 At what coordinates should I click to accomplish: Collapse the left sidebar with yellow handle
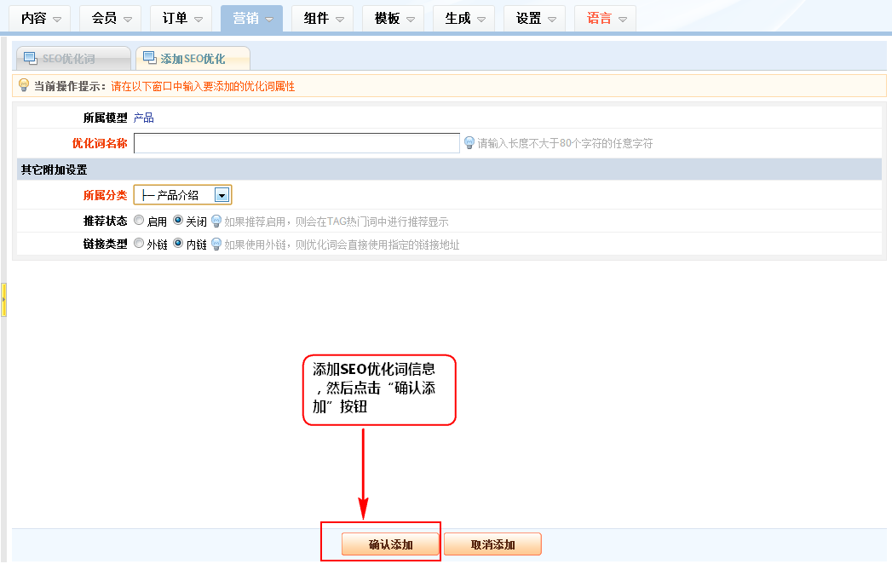3,301
